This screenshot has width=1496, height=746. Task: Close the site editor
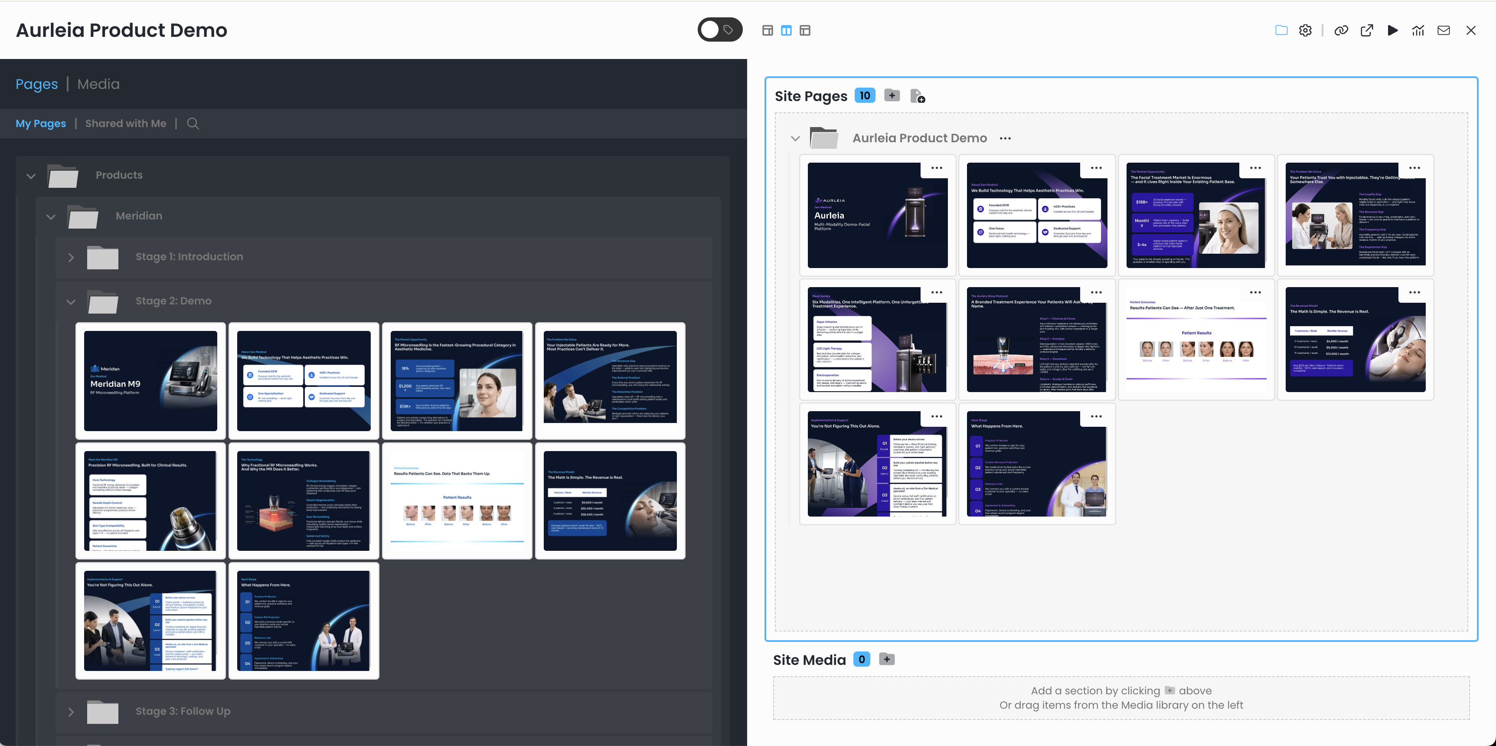pyautogui.click(x=1470, y=30)
